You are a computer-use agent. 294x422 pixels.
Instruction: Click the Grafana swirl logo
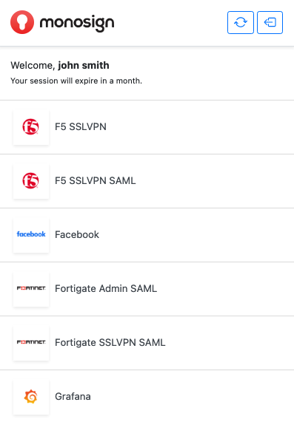pos(31,396)
